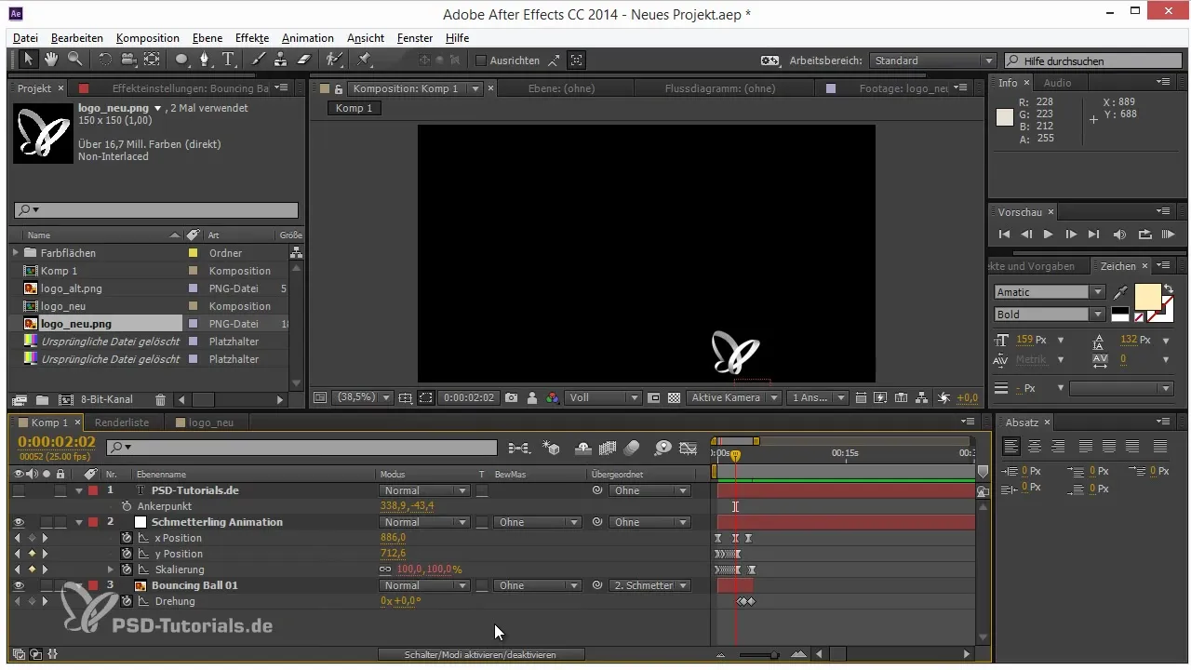Select the Eraser tool

(303, 60)
